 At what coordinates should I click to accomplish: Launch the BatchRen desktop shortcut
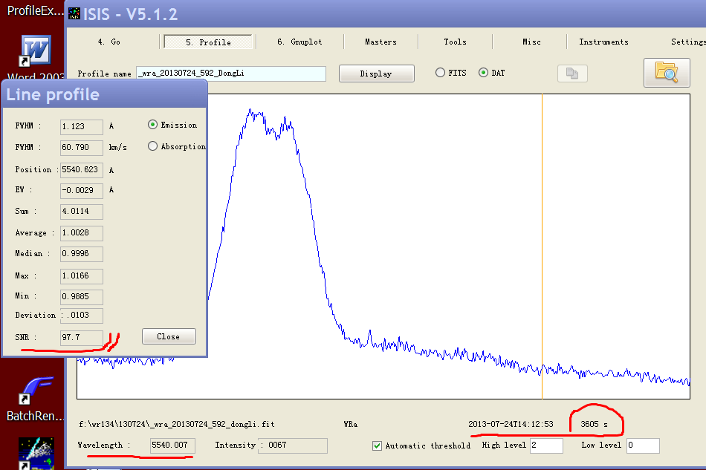[35, 394]
